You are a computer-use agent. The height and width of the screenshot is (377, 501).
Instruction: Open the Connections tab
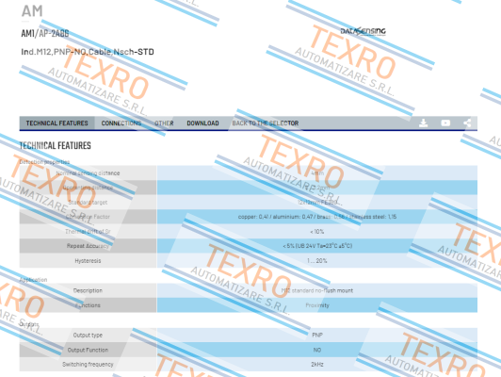tap(121, 123)
